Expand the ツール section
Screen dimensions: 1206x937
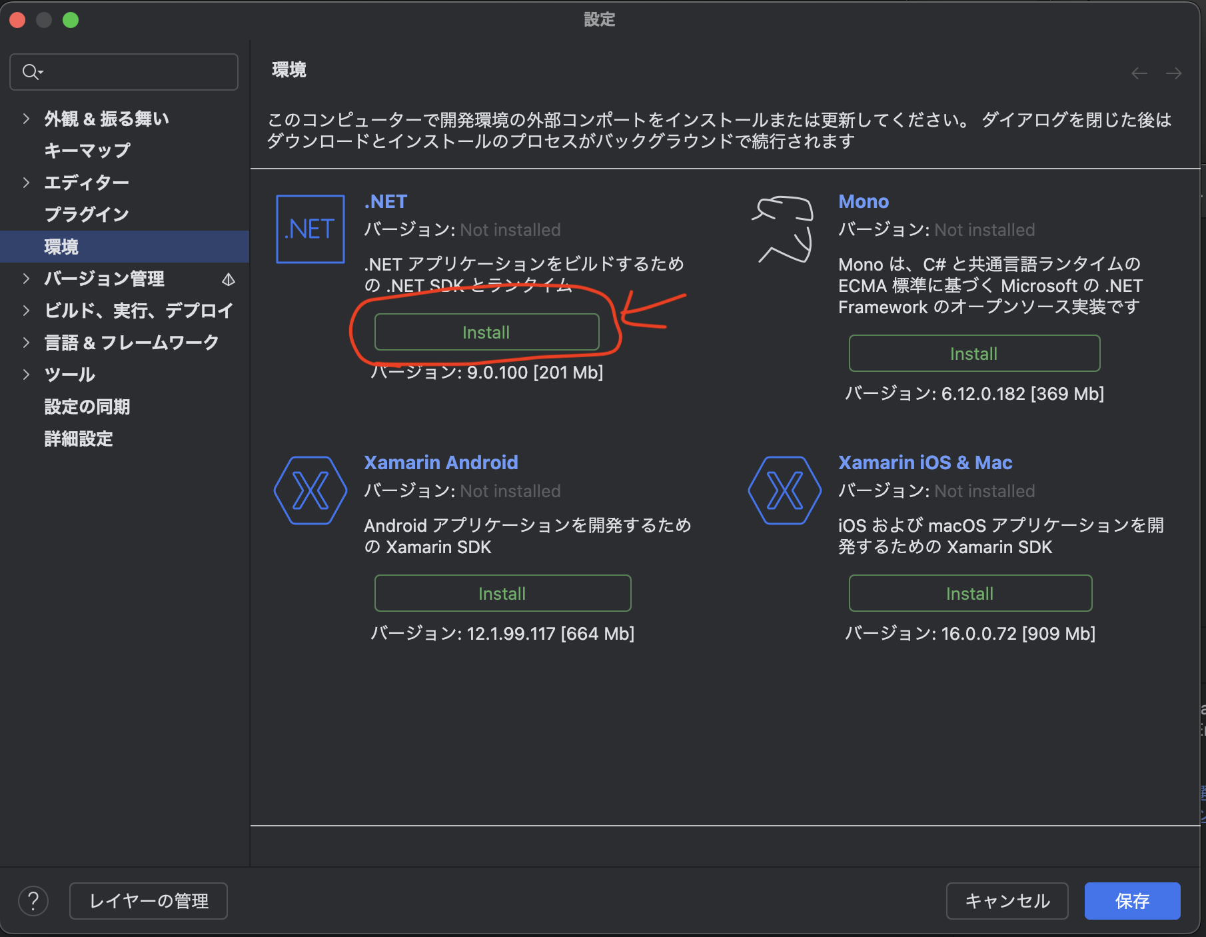tap(27, 375)
